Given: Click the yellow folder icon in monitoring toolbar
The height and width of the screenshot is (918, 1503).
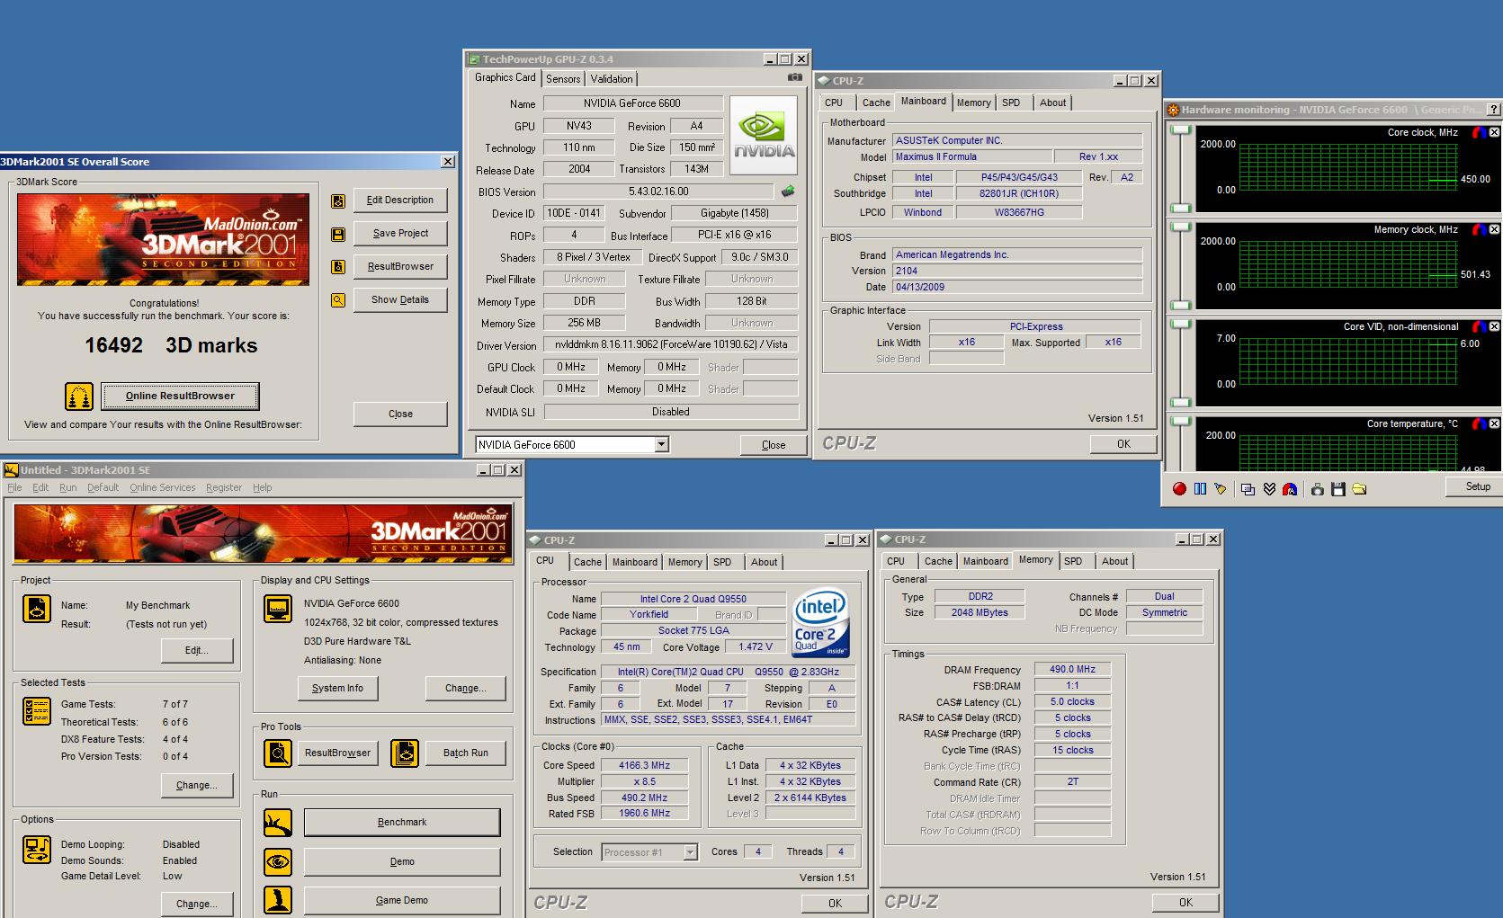Looking at the screenshot, I should point(1359,488).
